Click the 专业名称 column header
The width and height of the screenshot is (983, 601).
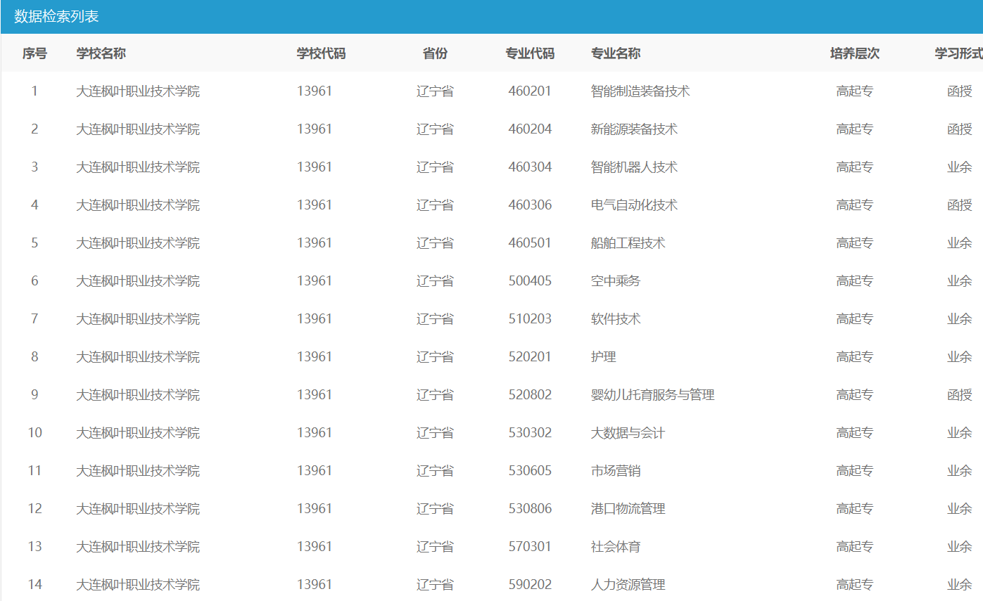[x=616, y=53]
